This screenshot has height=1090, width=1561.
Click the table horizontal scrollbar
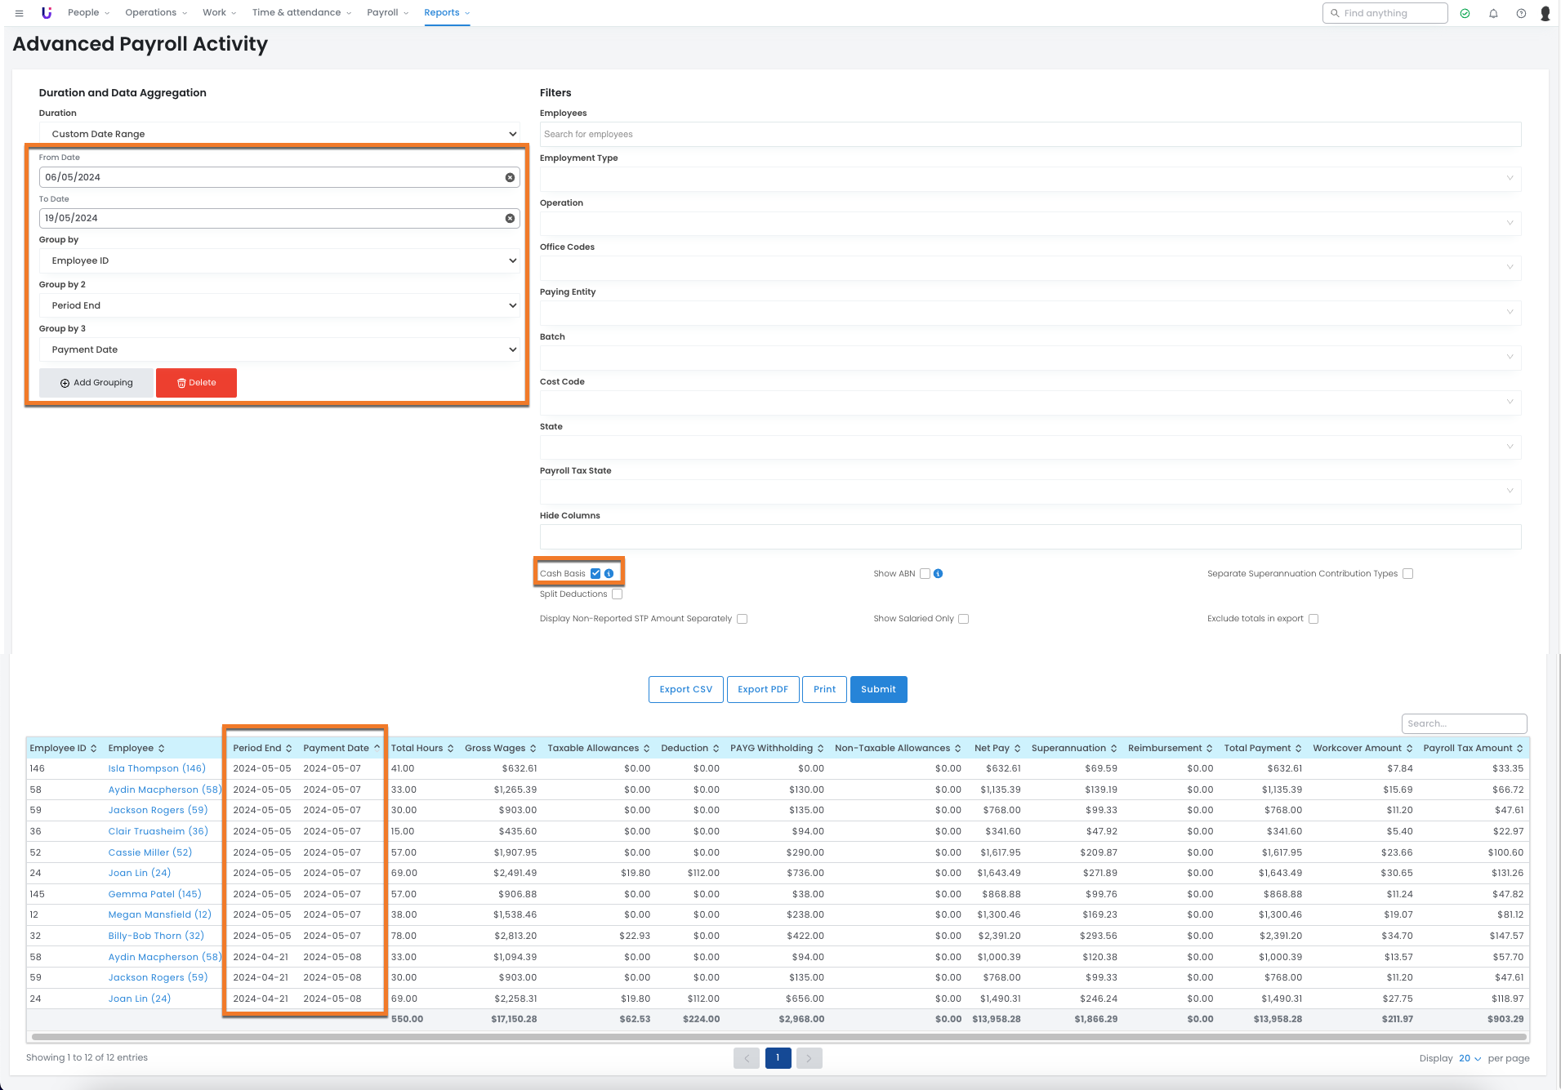click(x=778, y=1037)
